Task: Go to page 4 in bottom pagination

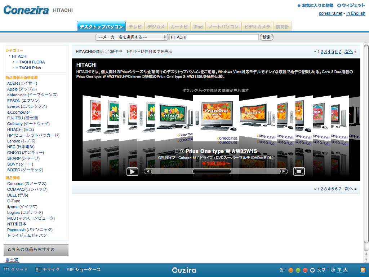Action: click(329, 189)
